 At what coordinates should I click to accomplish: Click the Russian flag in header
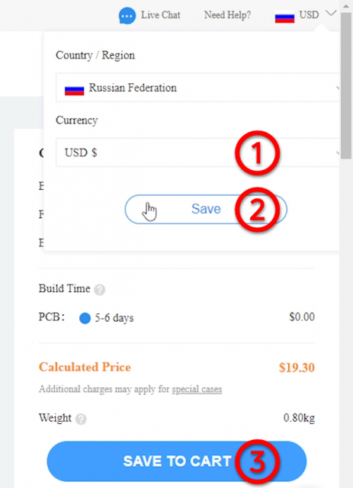coord(284,17)
